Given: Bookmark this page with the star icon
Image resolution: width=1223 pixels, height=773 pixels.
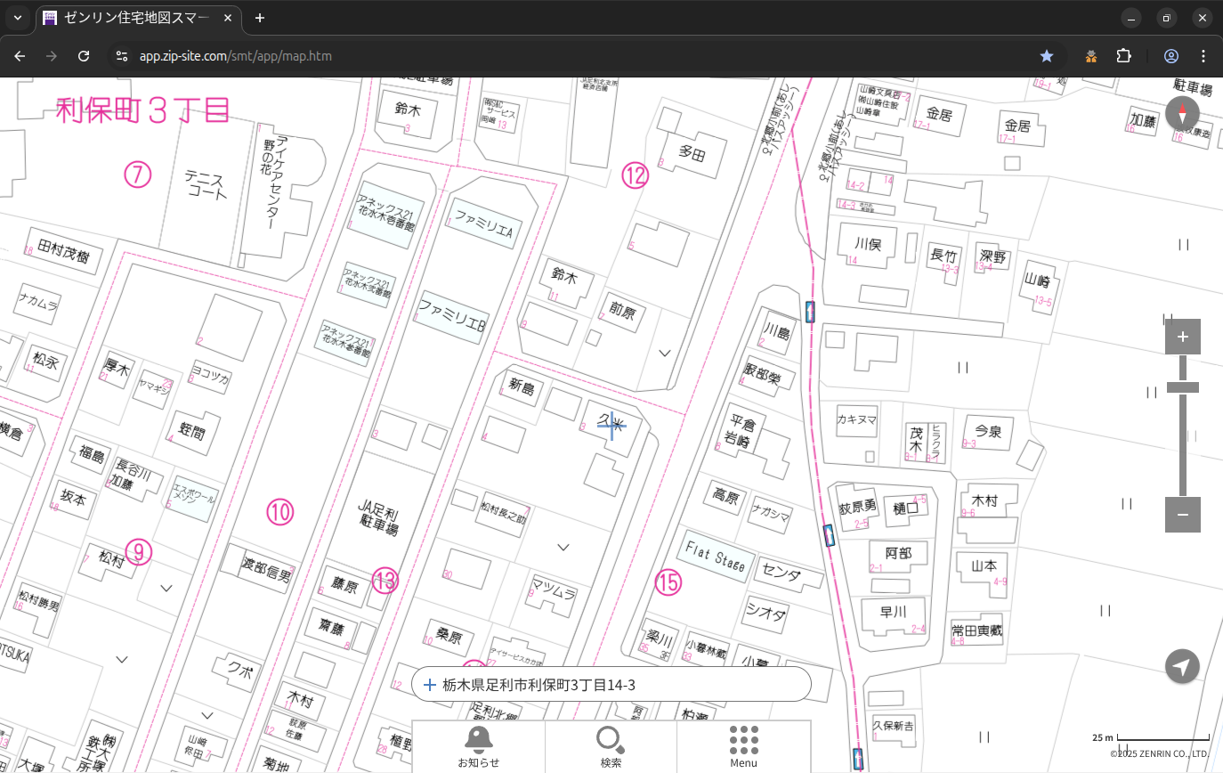Looking at the screenshot, I should coord(1047,56).
